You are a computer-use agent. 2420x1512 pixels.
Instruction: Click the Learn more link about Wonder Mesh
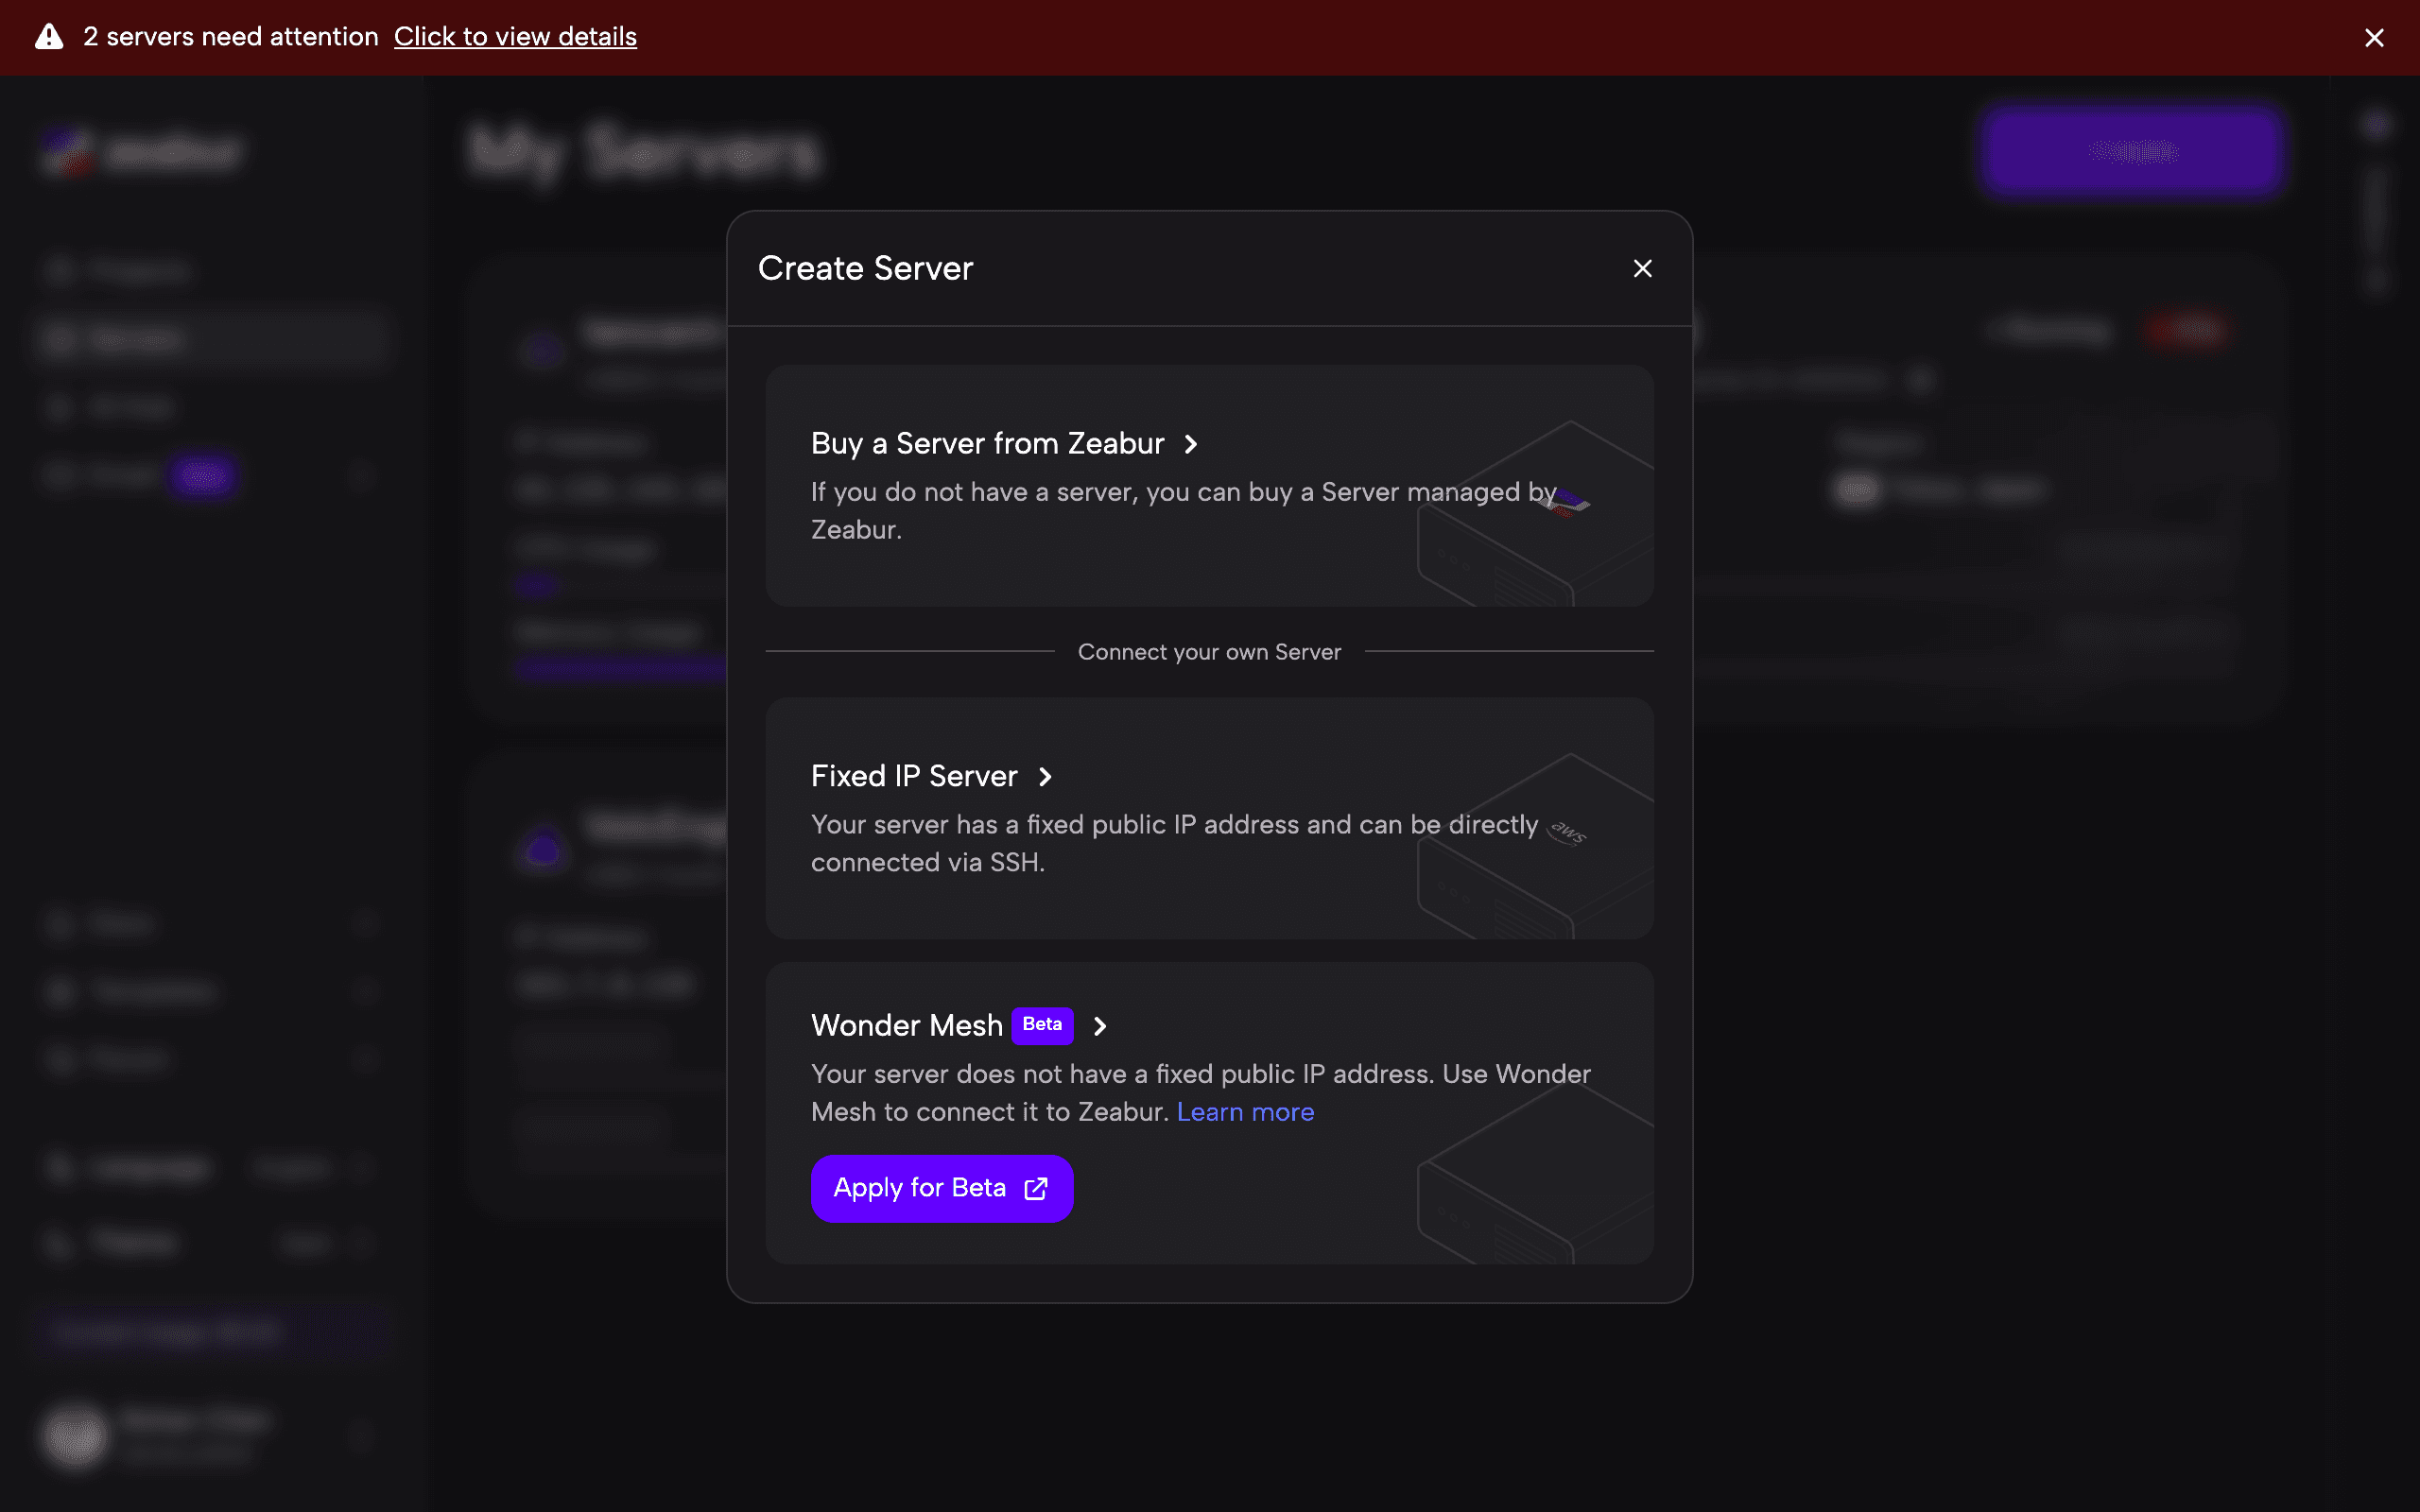click(x=1245, y=1112)
